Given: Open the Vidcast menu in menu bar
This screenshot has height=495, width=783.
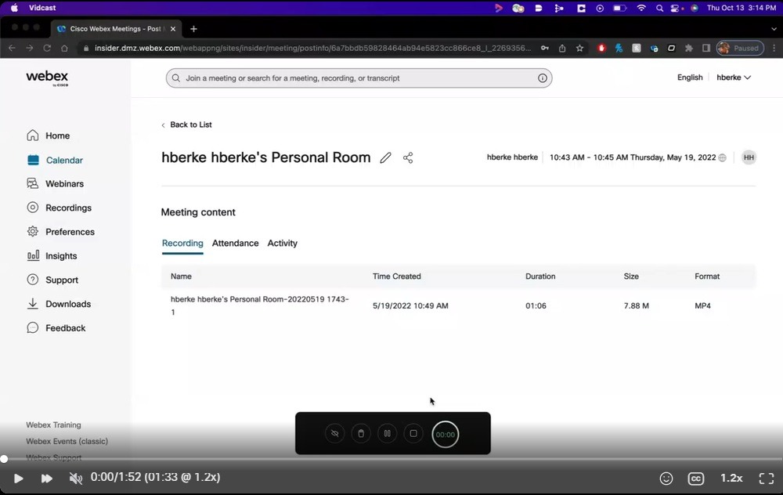Looking at the screenshot, I should pos(42,8).
